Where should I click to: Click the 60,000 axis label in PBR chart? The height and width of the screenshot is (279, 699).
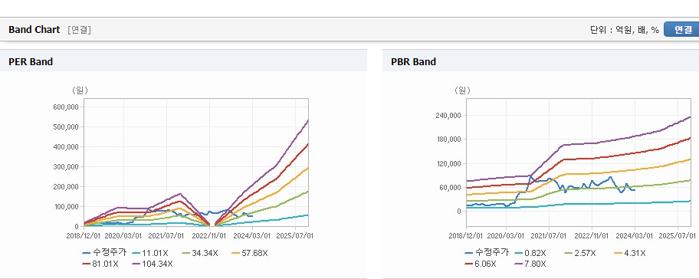tap(450, 187)
